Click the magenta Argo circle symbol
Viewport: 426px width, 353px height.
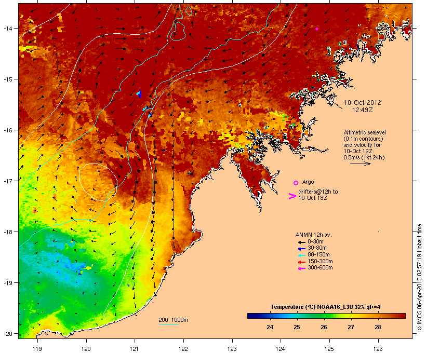(296, 183)
